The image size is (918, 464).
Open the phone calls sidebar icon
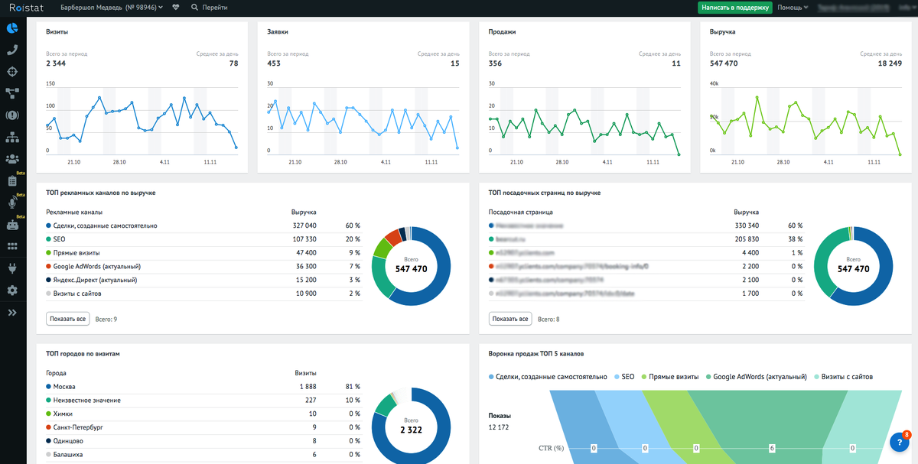[12, 50]
